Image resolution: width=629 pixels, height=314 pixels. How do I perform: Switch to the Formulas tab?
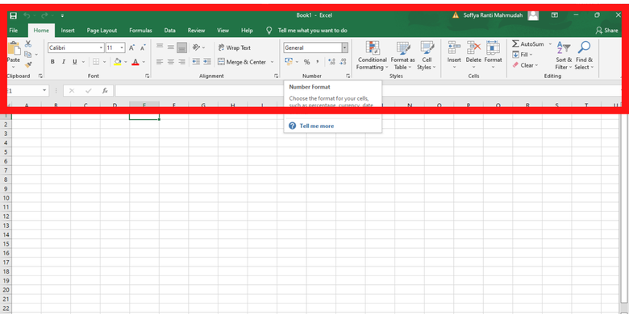140,31
